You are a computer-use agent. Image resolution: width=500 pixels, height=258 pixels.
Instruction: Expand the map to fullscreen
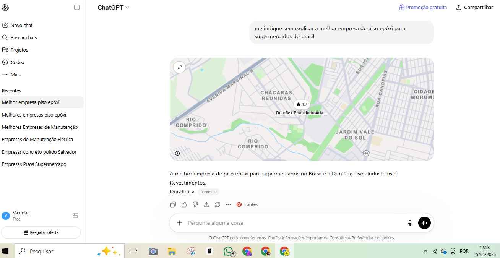pos(179,68)
